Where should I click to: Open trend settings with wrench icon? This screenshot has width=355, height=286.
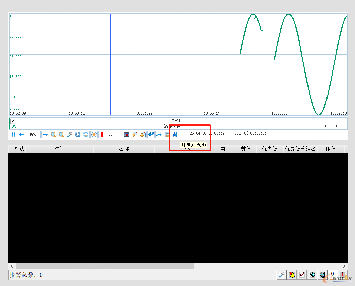click(70, 135)
